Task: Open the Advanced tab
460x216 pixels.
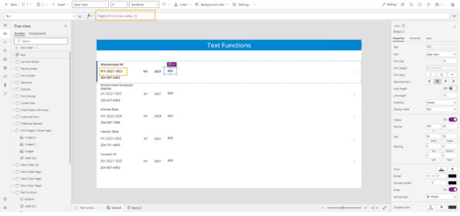Action: pyautogui.click(x=415, y=38)
